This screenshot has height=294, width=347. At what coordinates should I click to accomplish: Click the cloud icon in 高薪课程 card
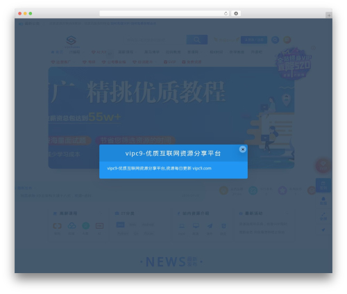pos(71,226)
